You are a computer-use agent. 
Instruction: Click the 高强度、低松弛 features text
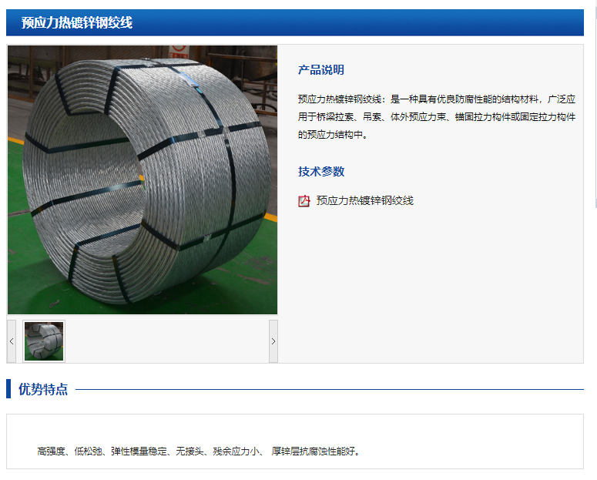coord(199,451)
